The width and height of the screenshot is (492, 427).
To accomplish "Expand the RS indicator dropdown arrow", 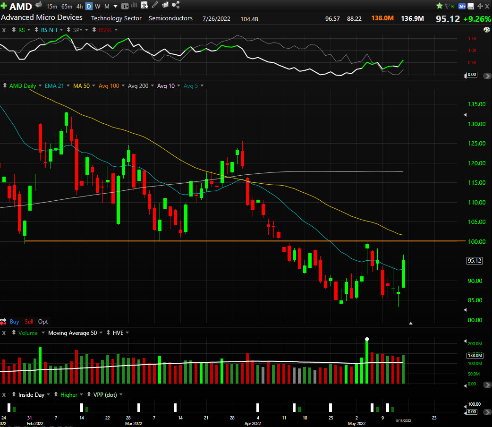I will pyautogui.click(x=29, y=30).
